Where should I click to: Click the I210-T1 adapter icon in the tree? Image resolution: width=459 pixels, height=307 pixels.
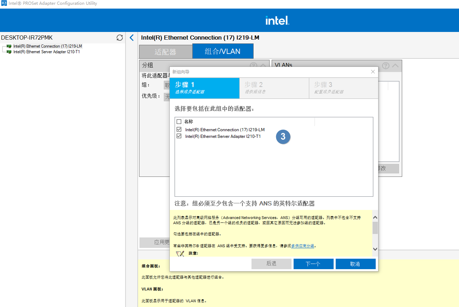pos(9,52)
